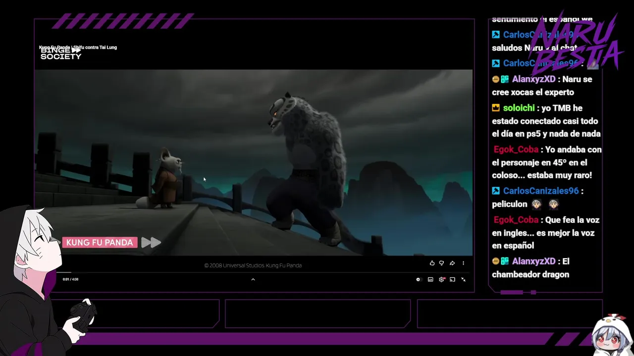
Task: Click the double-arrow icon beside Kung Fu Panda label
Action: pyautogui.click(x=151, y=242)
